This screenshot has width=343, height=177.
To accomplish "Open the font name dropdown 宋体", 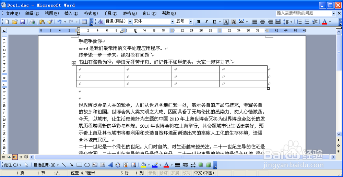I will tap(173, 22).
